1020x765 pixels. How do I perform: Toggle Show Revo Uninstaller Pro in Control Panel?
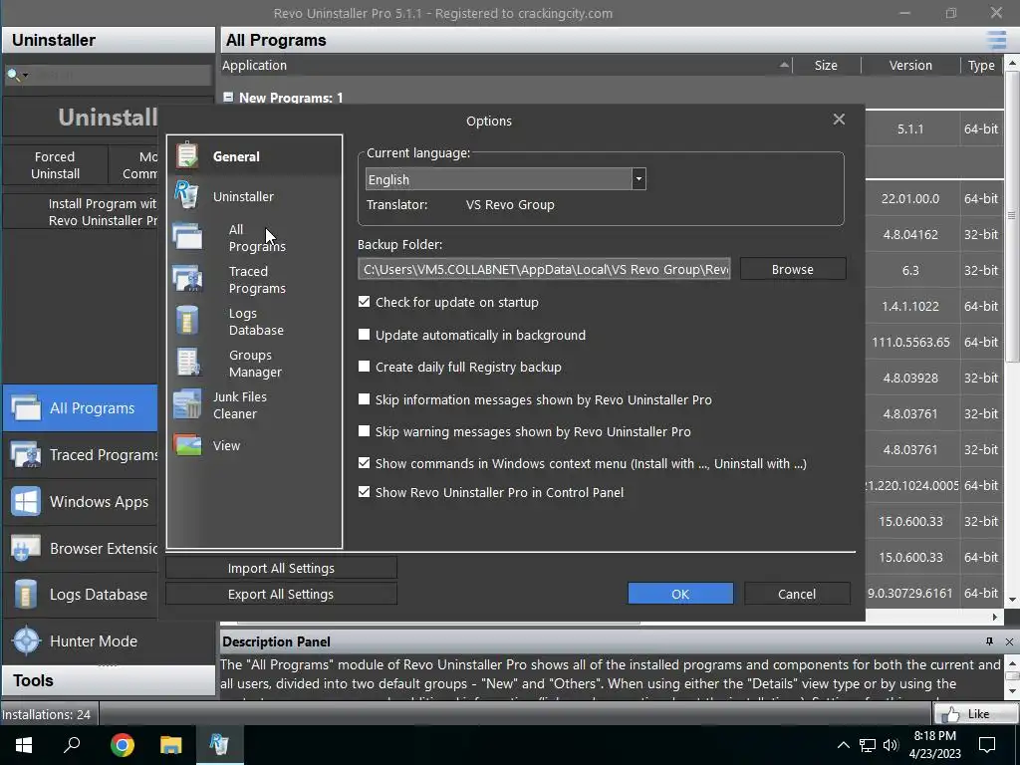coord(365,492)
